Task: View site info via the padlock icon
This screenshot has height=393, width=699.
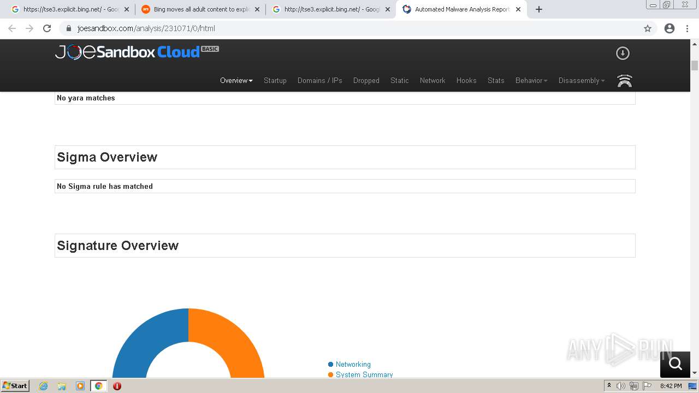Action: pos(69,28)
